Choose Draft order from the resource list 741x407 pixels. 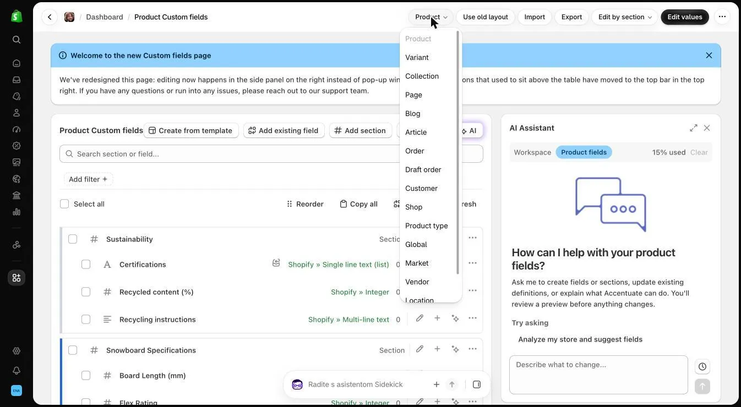point(423,169)
